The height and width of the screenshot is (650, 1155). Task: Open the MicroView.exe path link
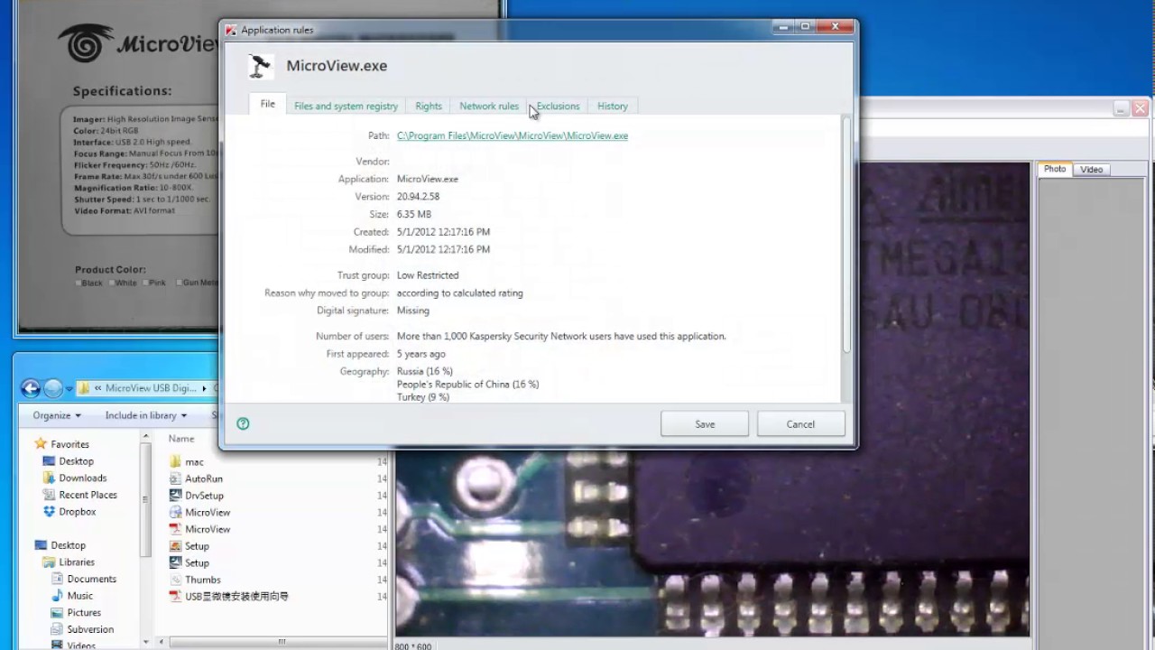point(513,135)
